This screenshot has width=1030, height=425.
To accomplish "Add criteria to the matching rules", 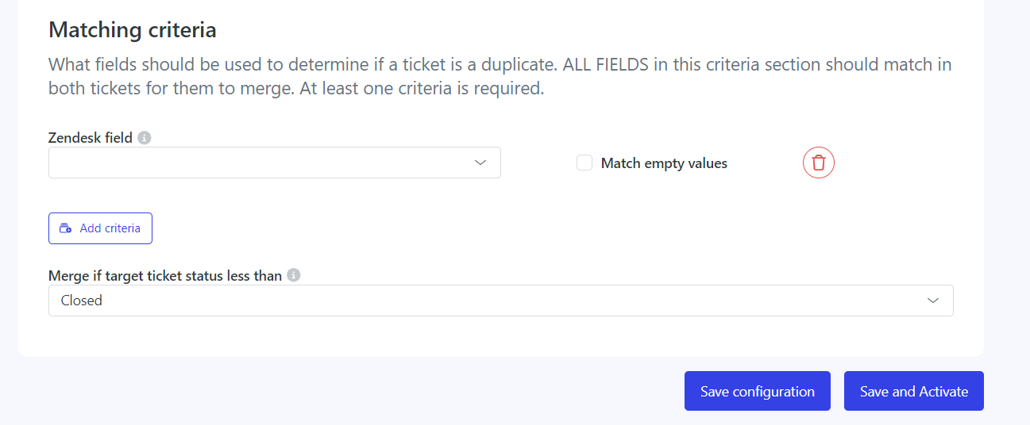I will pyautogui.click(x=100, y=228).
